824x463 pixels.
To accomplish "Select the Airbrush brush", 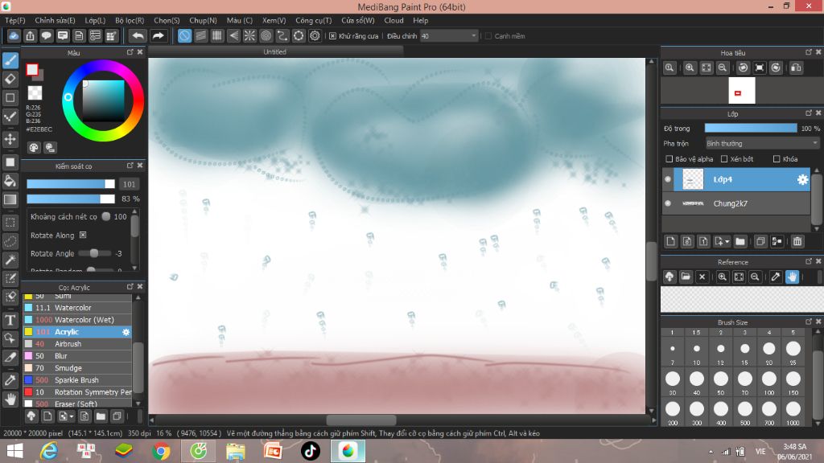I will (77, 344).
